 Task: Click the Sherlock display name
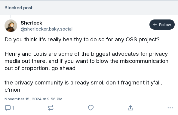[32, 23]
